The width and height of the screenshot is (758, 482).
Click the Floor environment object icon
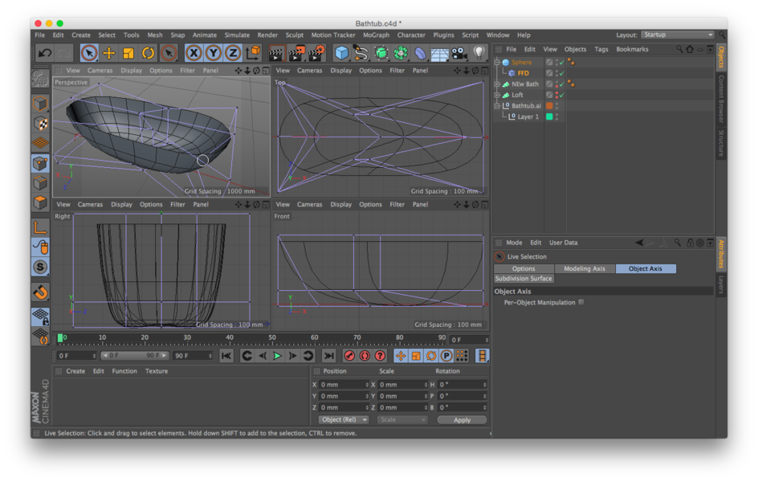coord(439,53)
